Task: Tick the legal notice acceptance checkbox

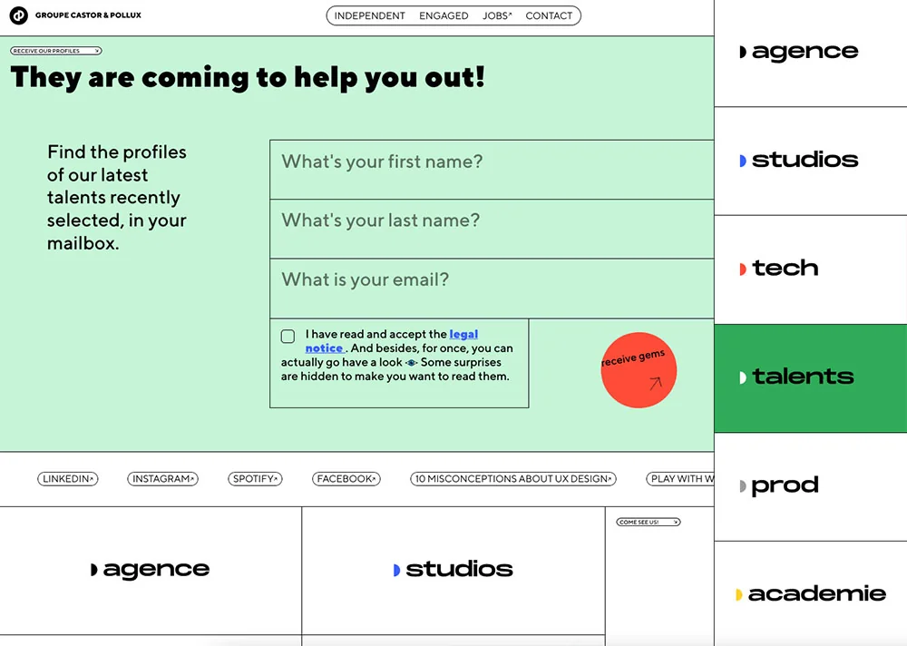Action: point(288,337)
